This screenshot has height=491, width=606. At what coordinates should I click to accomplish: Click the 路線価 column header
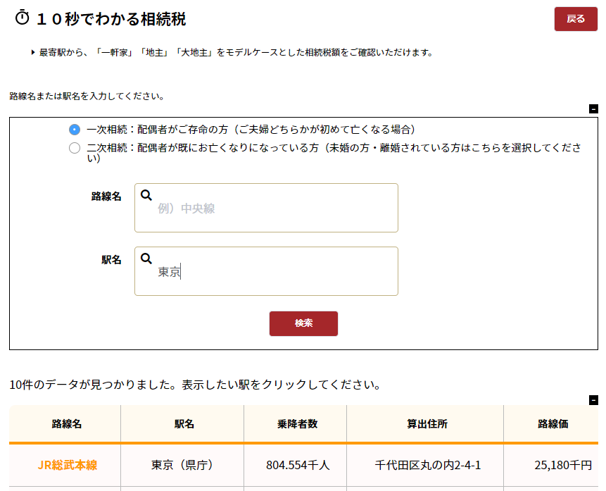coord(553,424)
